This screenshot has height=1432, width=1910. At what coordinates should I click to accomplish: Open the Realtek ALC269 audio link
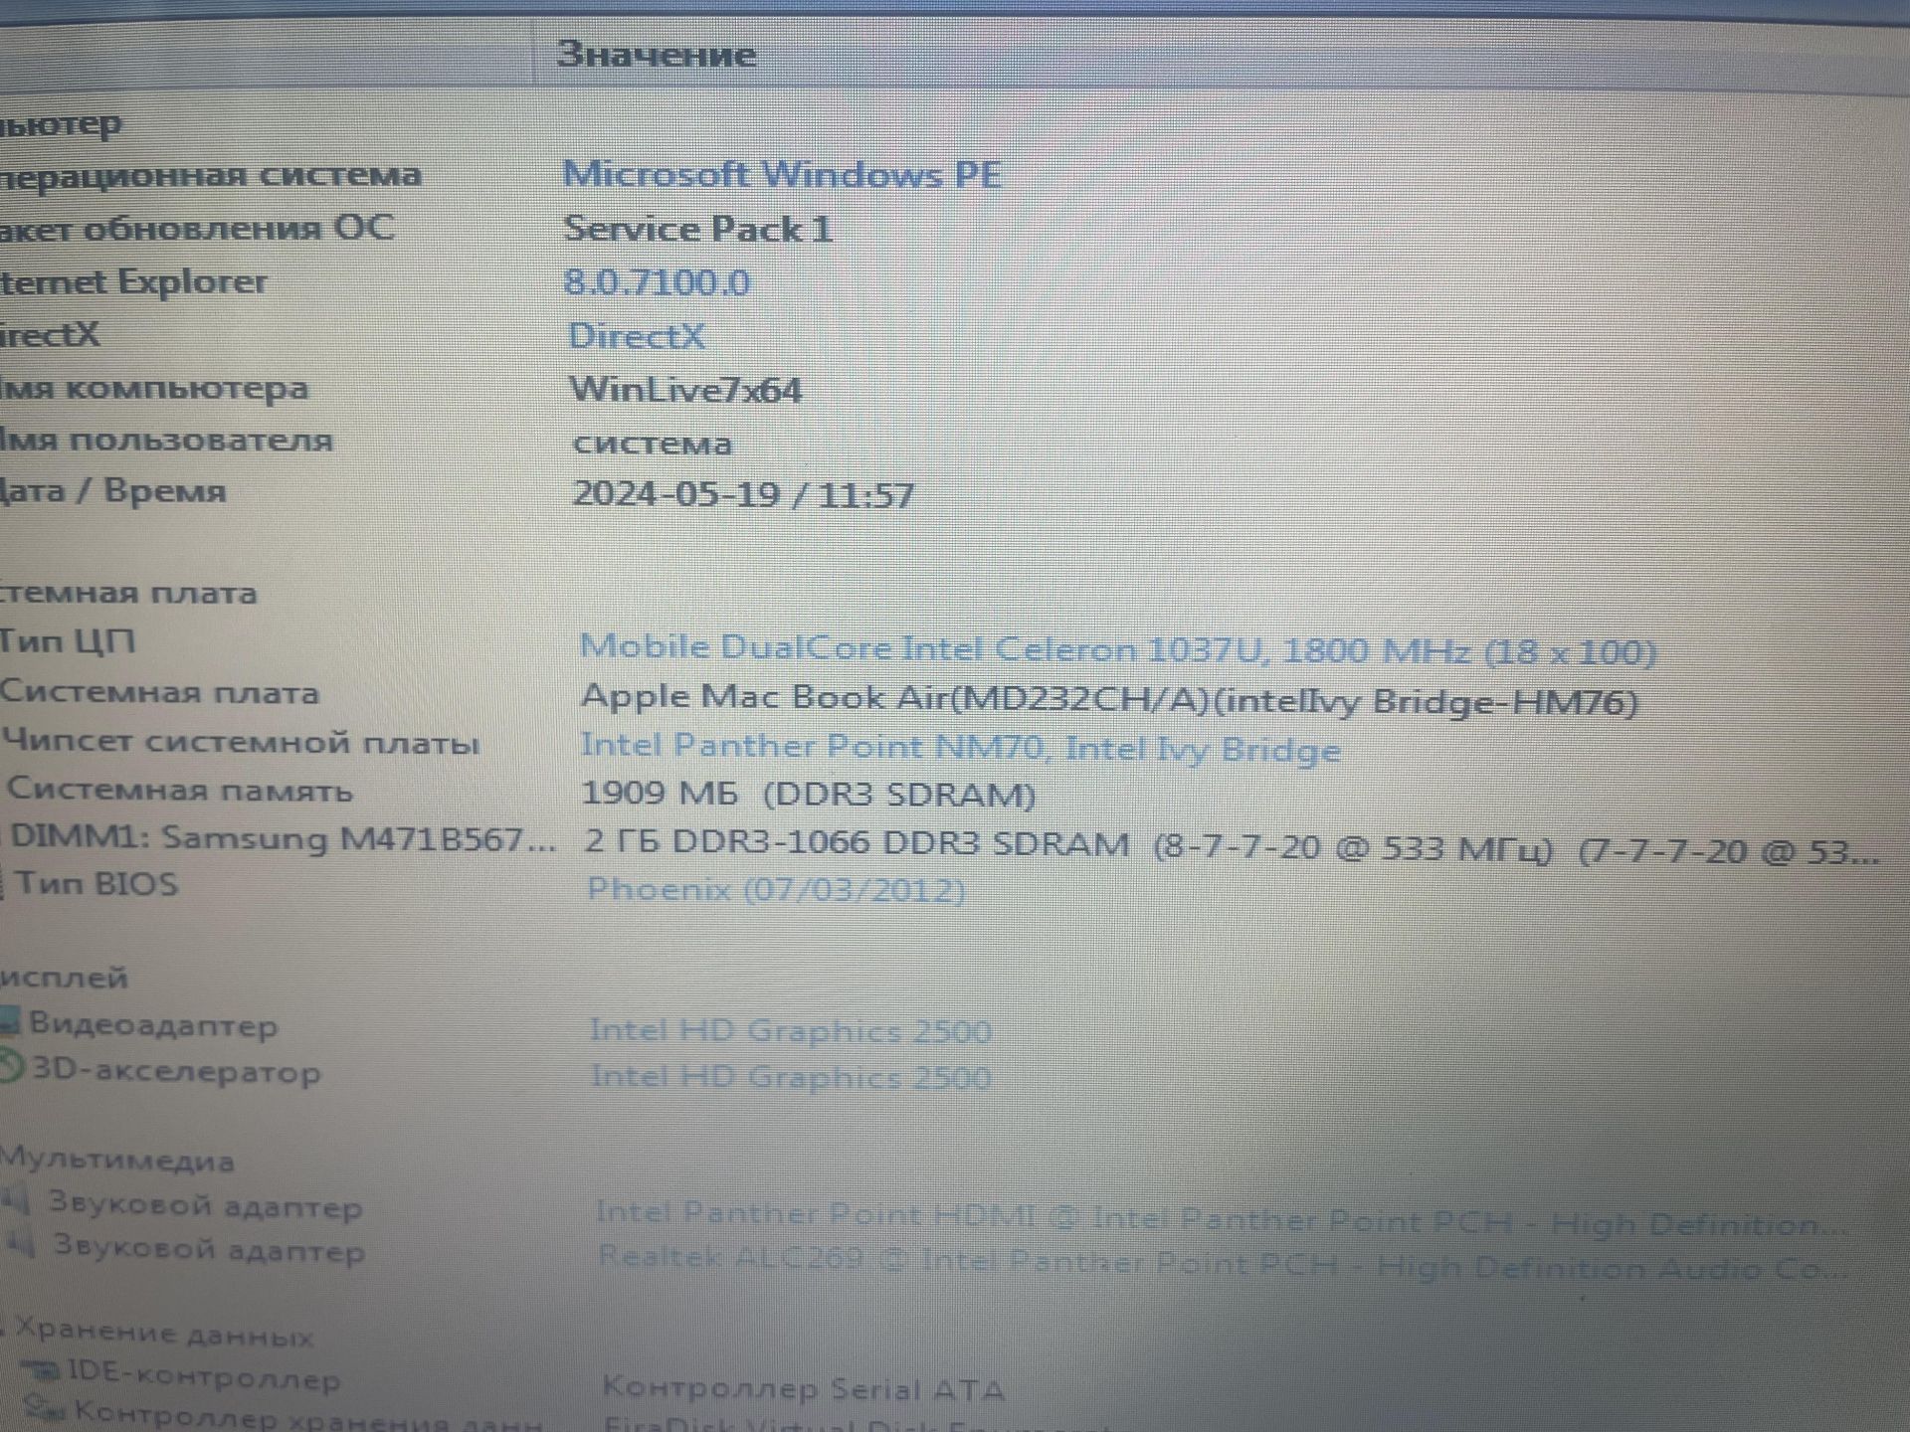(x=1224, y=1263)
